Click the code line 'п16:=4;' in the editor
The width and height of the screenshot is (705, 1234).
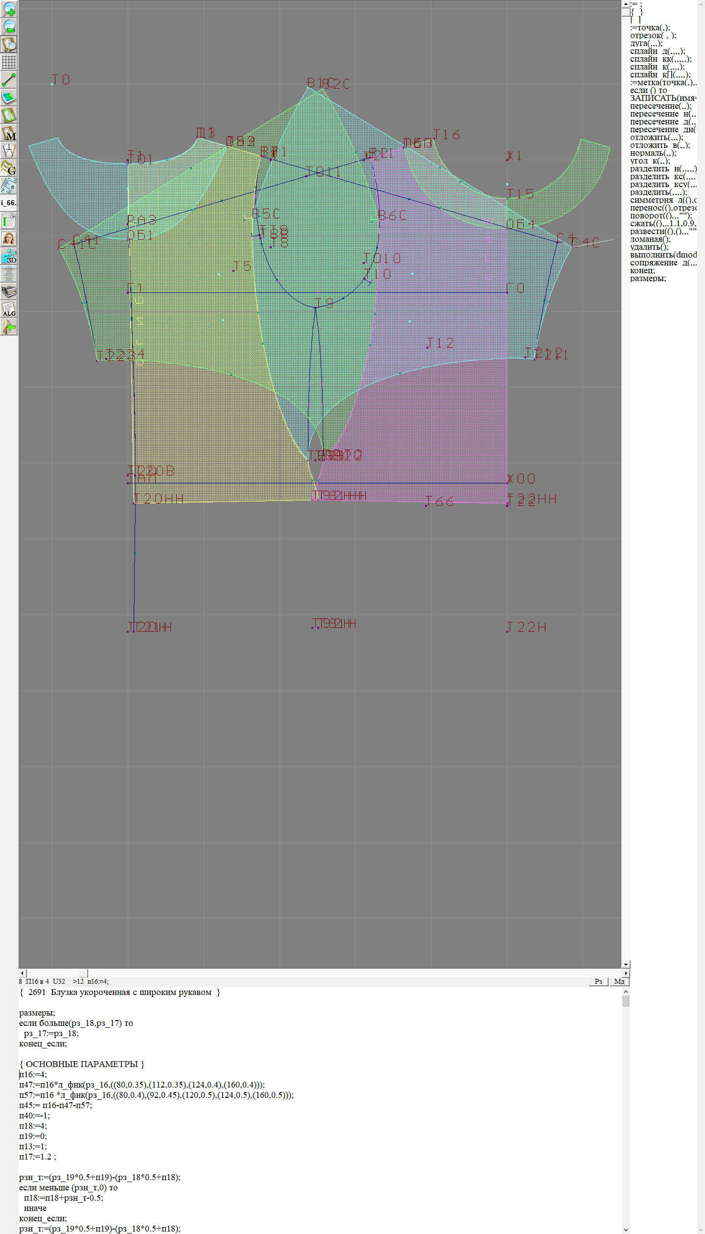tap(33, 1074)
